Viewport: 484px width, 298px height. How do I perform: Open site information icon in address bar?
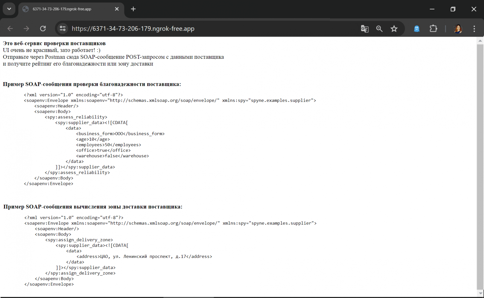(63, 29)
